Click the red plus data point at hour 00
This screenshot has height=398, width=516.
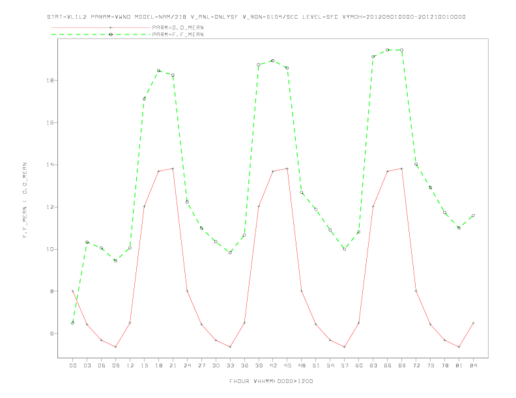[73, 291]
